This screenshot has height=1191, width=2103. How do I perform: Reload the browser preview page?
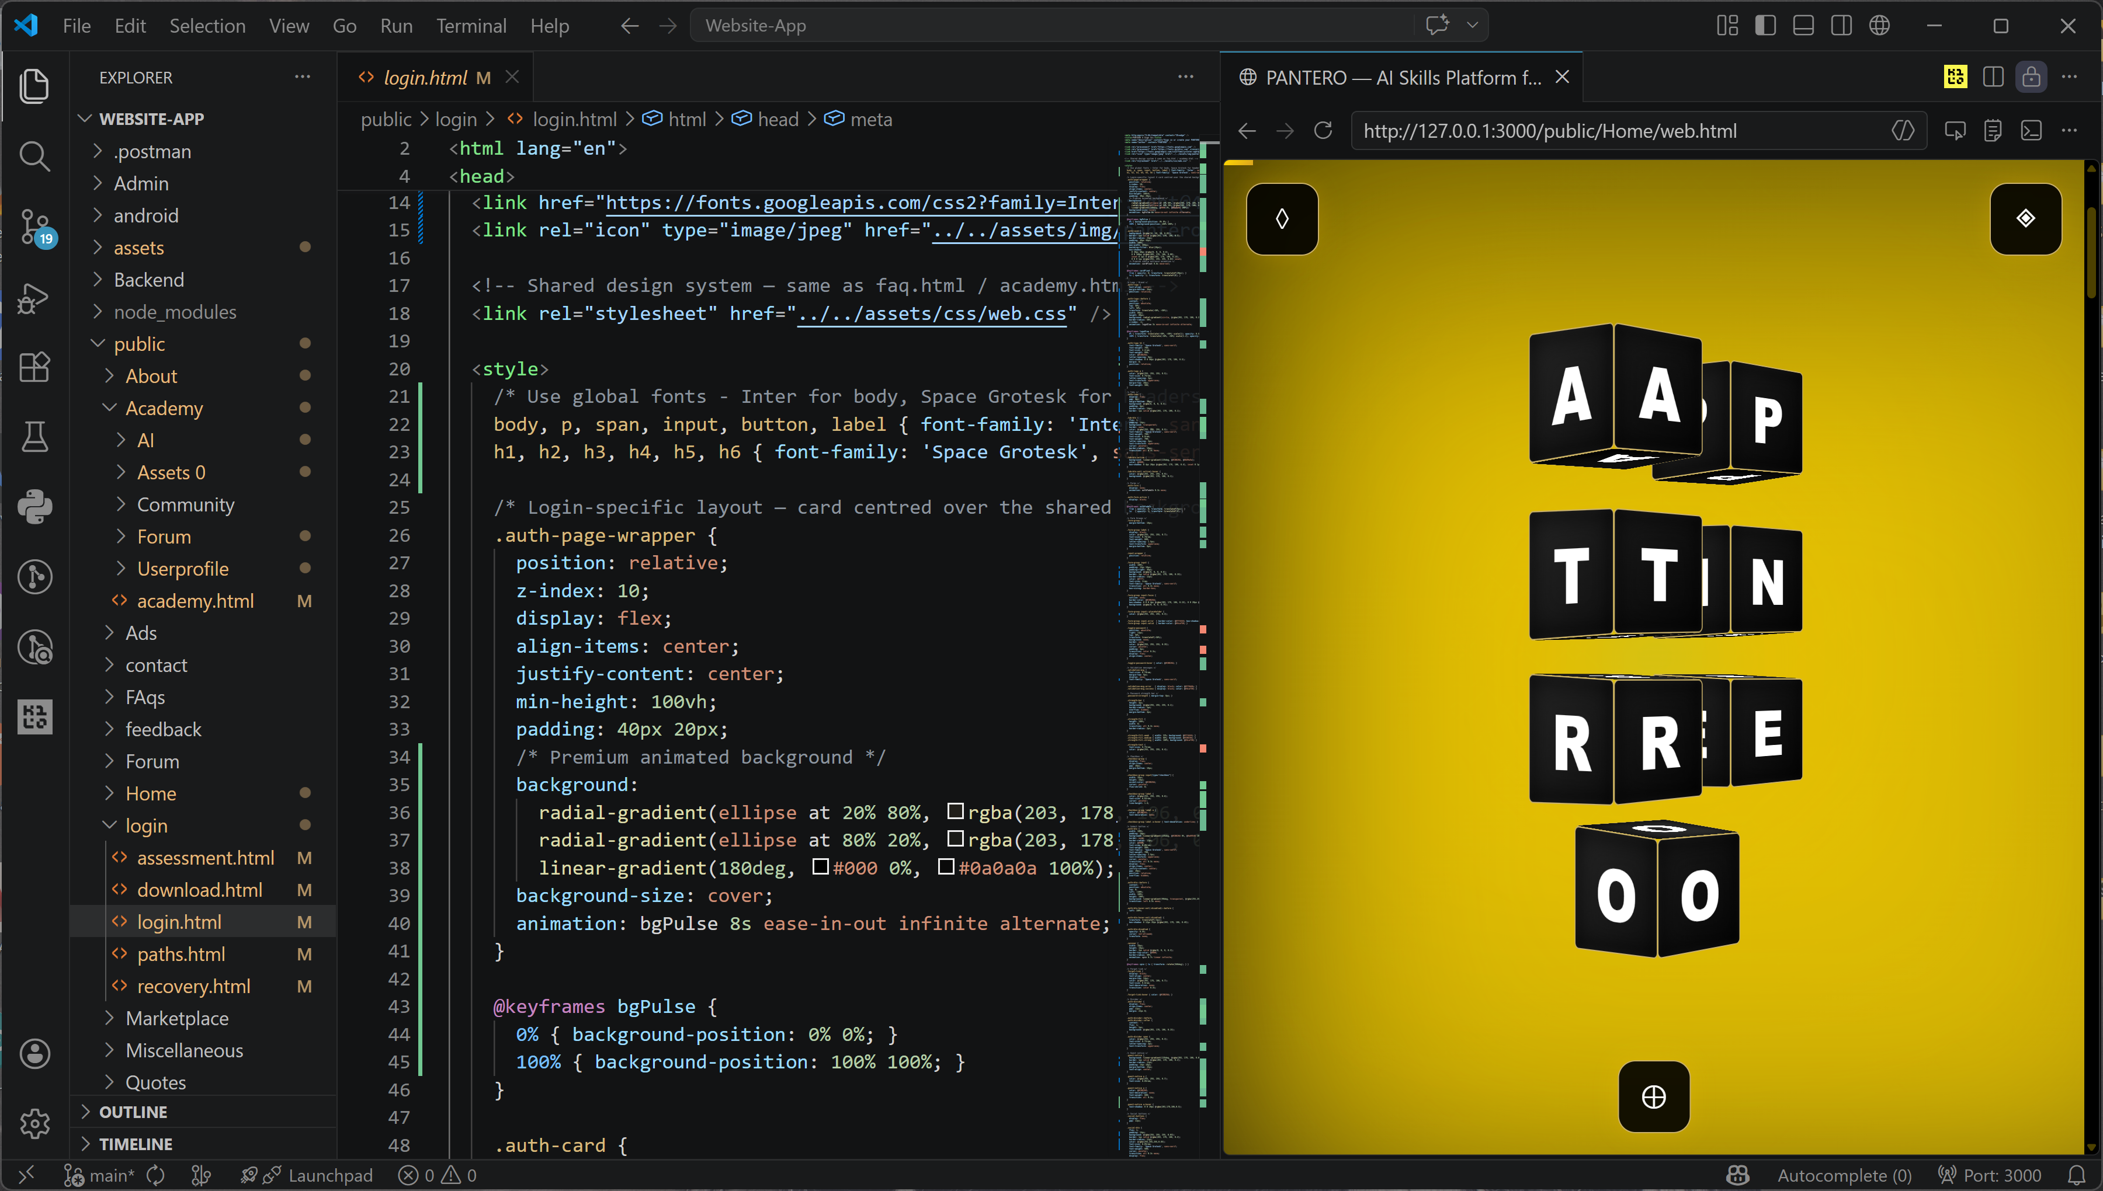tap(1323, 131)
